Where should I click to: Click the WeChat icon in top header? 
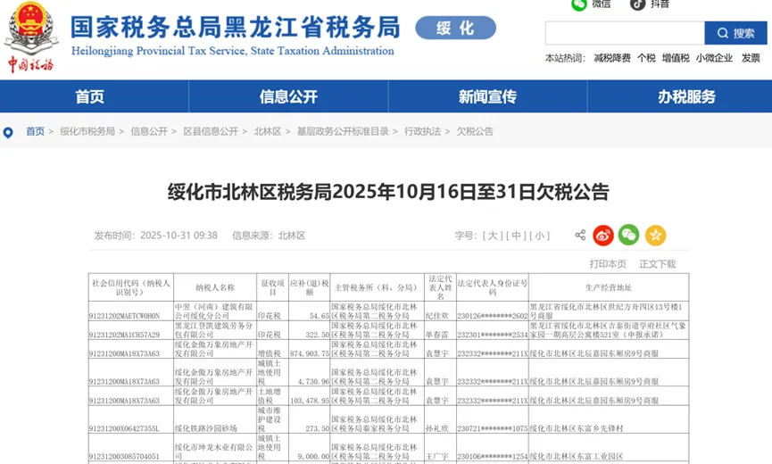click(579, 4)
